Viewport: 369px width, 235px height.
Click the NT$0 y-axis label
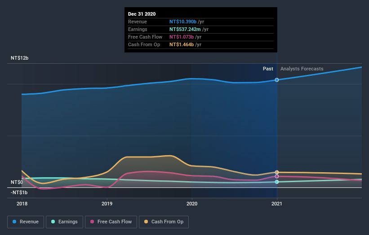click(17, 182)
